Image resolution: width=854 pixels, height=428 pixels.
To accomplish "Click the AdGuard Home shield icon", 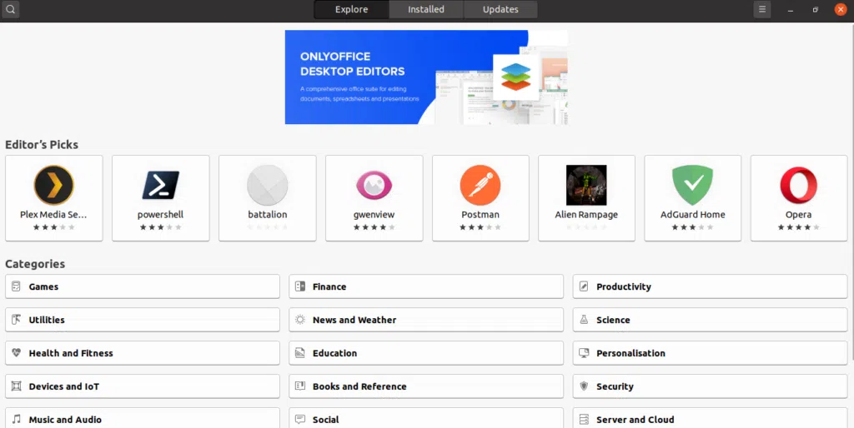I will point(693,185).
